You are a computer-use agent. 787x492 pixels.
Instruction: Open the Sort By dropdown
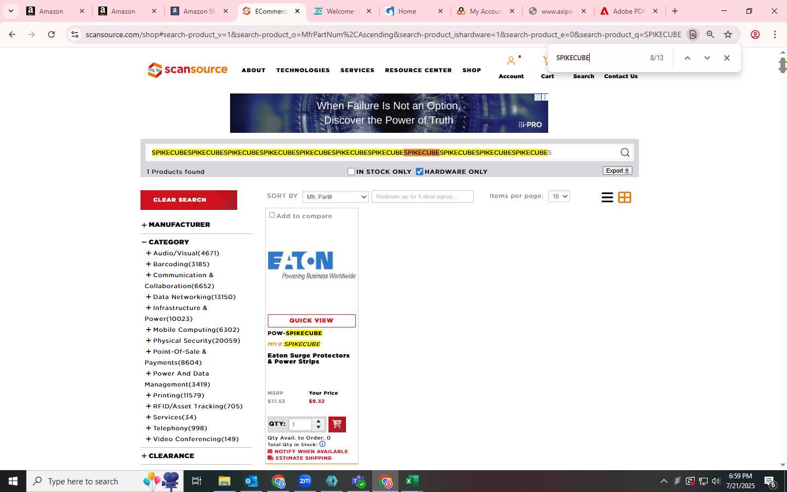(x=336, y=197)
